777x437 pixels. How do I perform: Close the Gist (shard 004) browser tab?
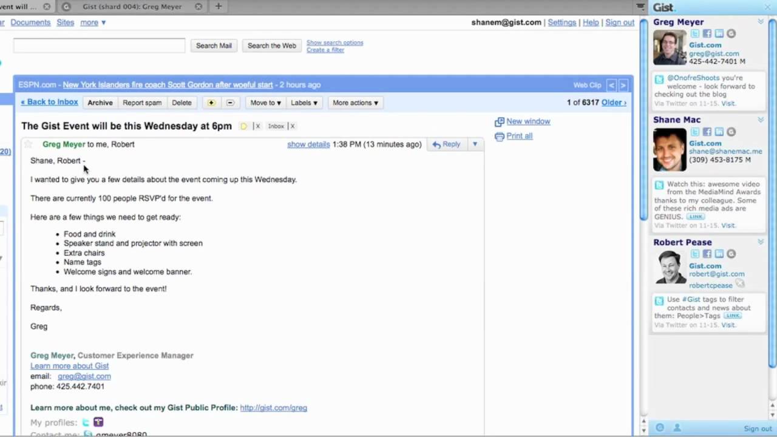198,7
